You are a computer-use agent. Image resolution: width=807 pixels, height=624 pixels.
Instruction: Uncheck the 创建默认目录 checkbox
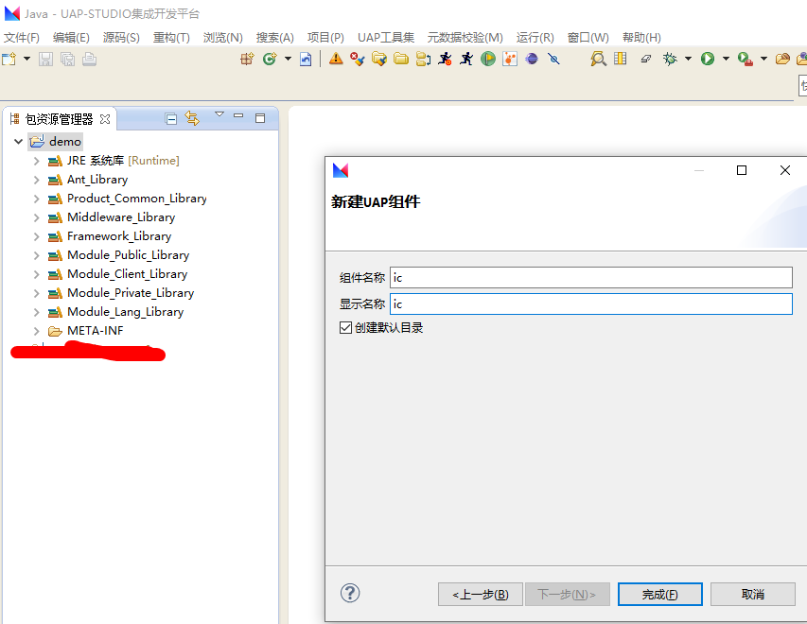[x=345, y=328]
